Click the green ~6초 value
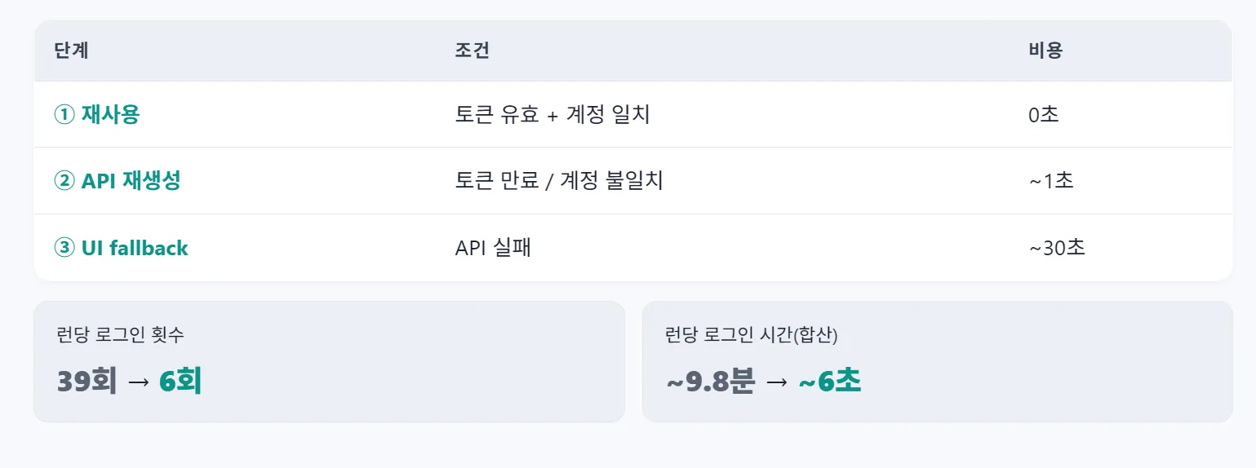Viewport: 1256px width, 468px height. 829,381
